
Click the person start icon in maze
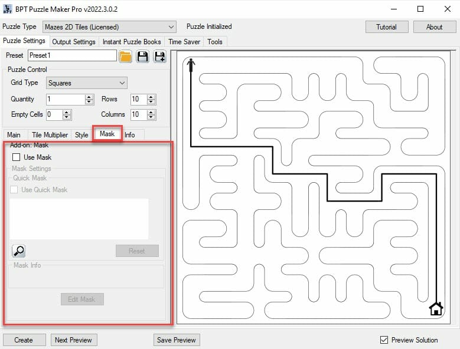191,65
